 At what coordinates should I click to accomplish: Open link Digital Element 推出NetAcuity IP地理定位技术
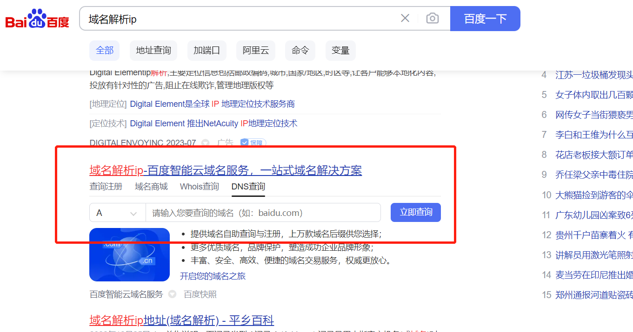point(213,124)
